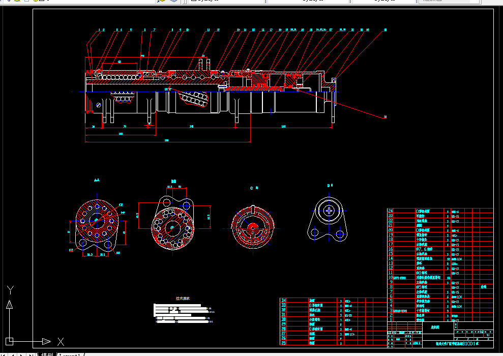Open the Layout1 tab at bottom
Viewport: 503px width, 356px height.
click(x=70, y=354)
